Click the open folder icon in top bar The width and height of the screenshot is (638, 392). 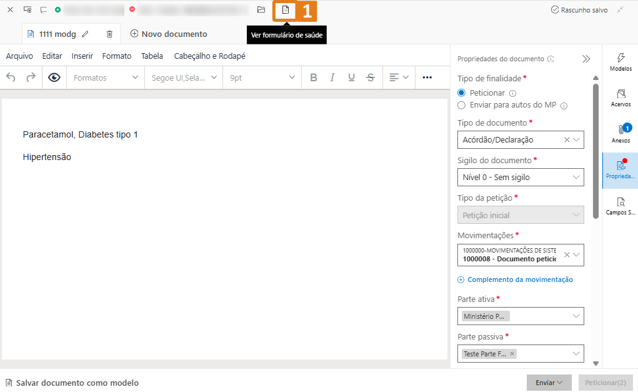tap(261, 10)
